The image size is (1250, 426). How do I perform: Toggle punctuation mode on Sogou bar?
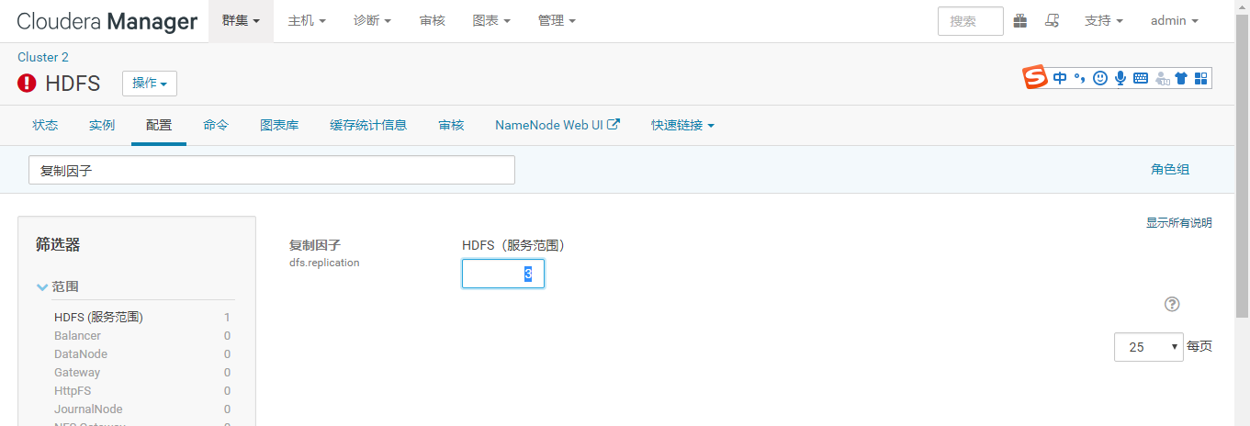pyautogui.click(x=1080, y=78)
